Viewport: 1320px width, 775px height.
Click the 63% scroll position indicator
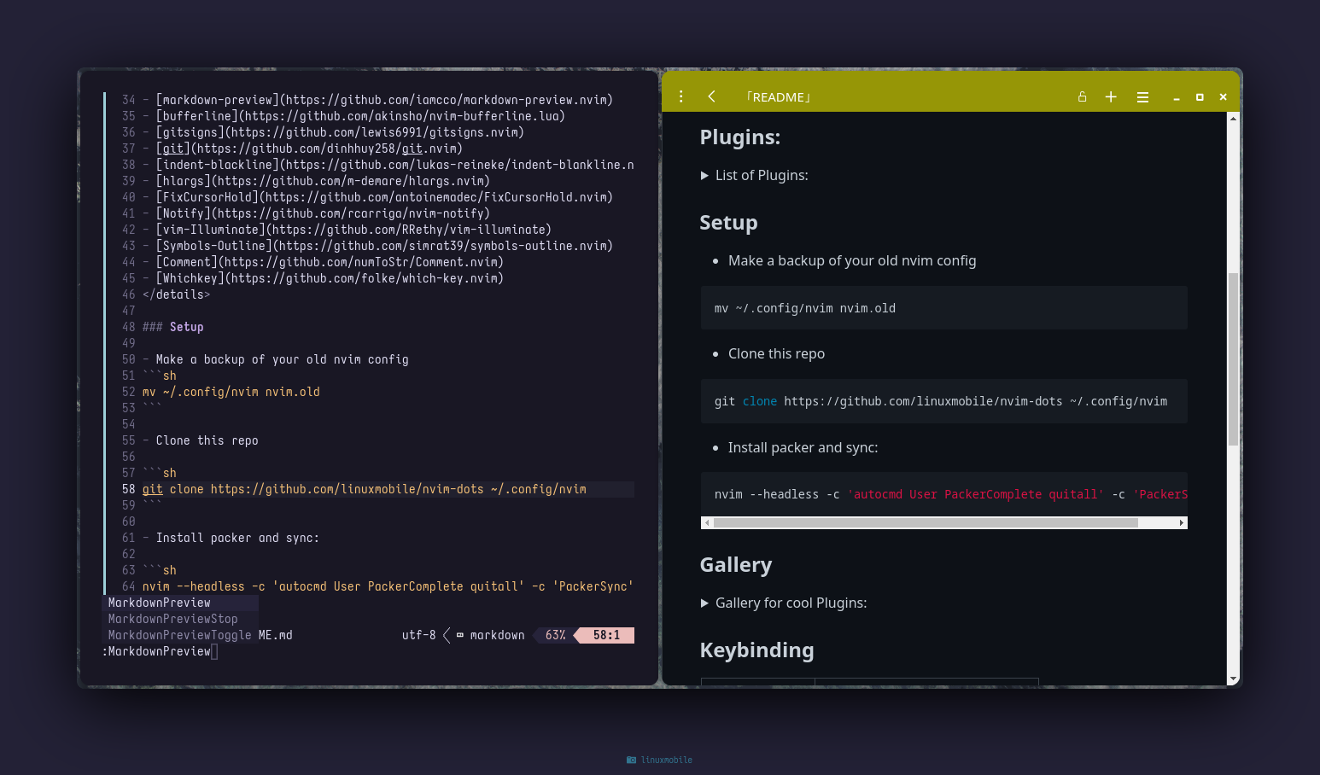[x=555, y=635]
